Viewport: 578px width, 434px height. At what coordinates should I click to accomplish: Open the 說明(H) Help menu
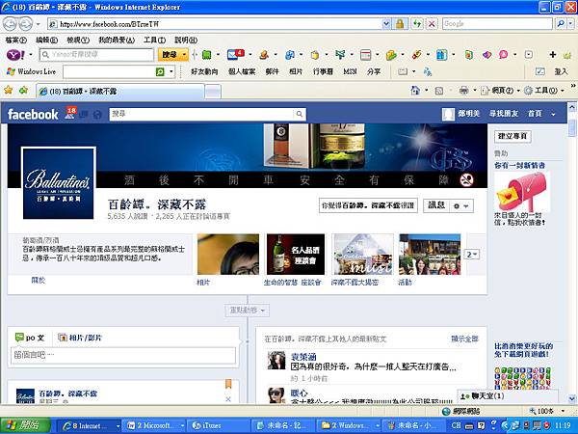coord(186,40)
